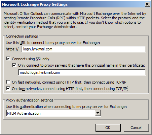Check the fast networks HTTP first option
Screen dimensions: 152x135
coord(8,82)
